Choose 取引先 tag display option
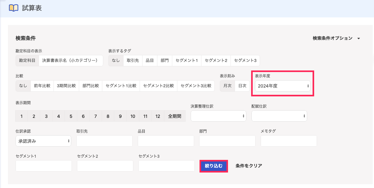This screenshot has width=374, height=188. (x=133, y=61)
